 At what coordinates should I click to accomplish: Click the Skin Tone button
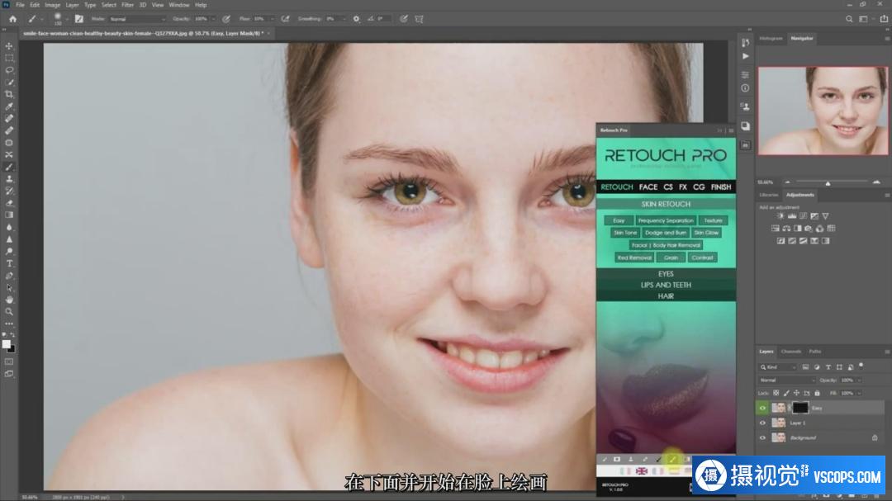click(624, 233)
